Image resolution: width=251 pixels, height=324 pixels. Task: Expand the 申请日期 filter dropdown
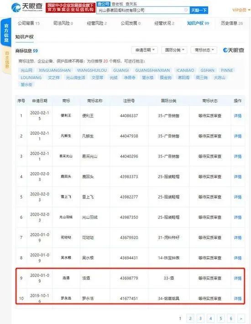pyautogui.click(x=145, y=50)
